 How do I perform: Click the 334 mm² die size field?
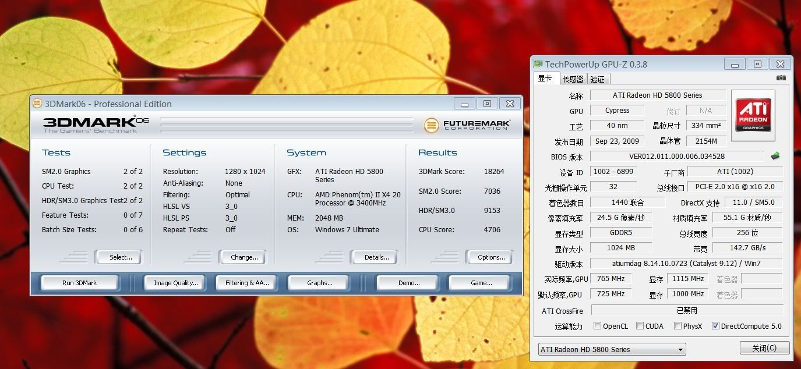[x=706, y=125]
